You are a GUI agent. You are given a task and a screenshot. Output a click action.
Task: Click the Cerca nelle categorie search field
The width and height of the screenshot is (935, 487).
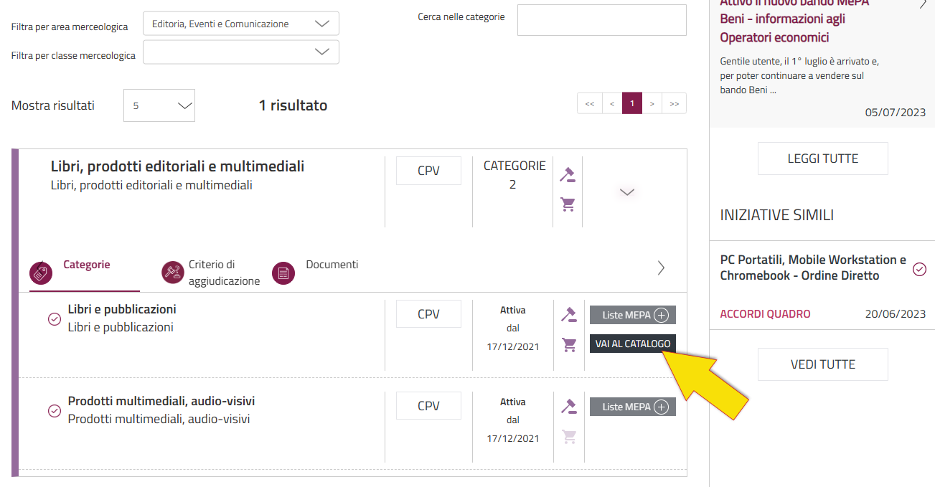coord(602,20)
